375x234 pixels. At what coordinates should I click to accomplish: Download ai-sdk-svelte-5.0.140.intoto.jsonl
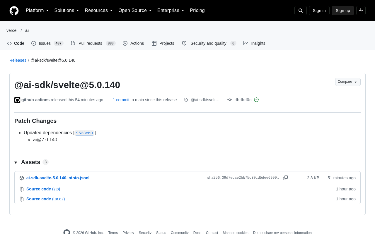(58, 178)
